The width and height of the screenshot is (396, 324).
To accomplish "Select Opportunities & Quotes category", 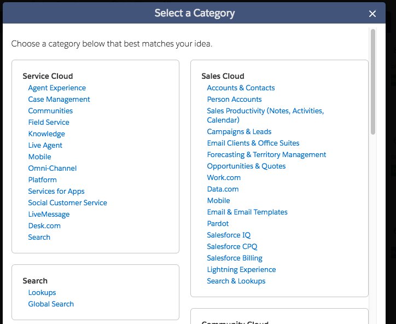I will click(246, 166).
